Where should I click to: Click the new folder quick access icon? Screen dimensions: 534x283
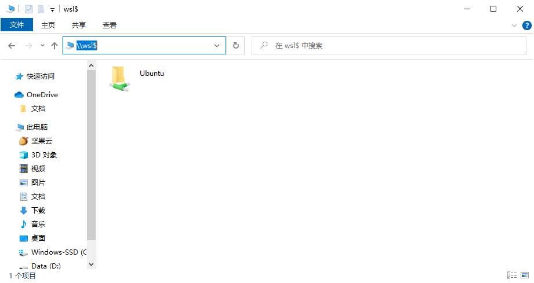tap(41, 9)
